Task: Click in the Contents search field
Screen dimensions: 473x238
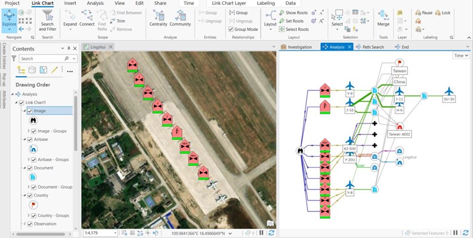Action: click(42, 59)
